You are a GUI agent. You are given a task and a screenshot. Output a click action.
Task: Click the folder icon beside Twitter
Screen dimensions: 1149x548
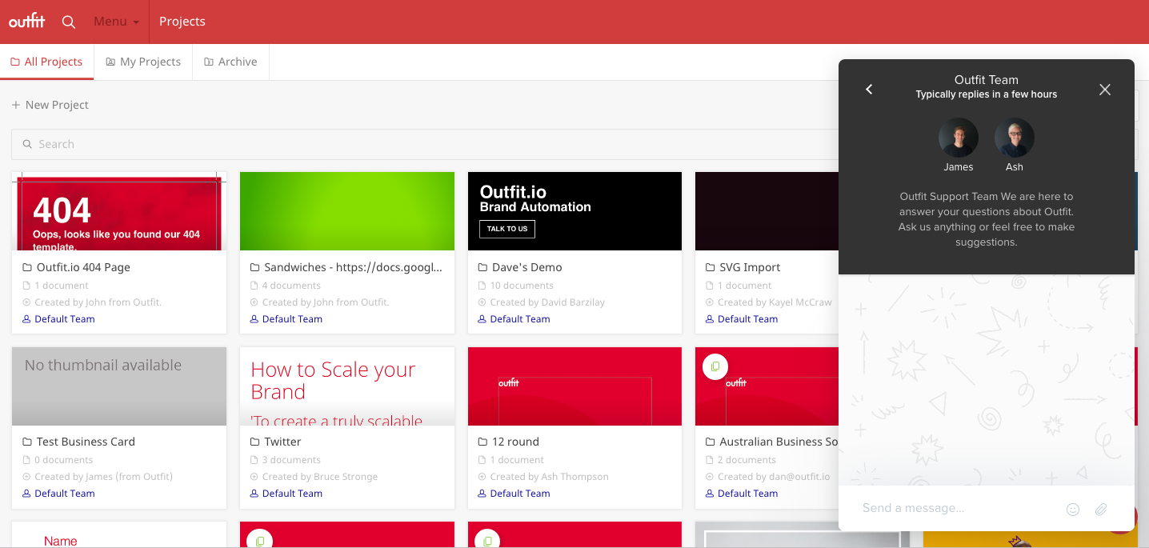255,442
